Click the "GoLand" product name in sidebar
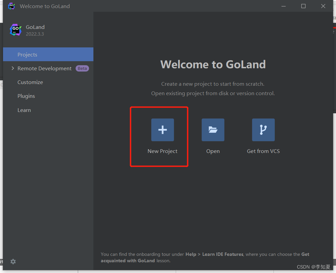The width and height of the screenshot is (336, 273). pos(35,27)
